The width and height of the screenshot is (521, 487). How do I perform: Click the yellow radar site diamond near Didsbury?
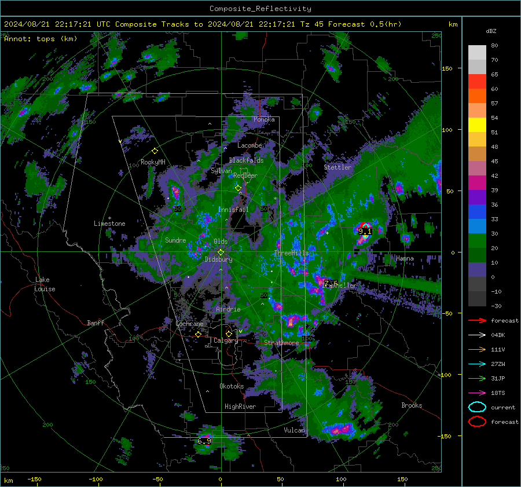pyautogui.click(x=221, y=252)
